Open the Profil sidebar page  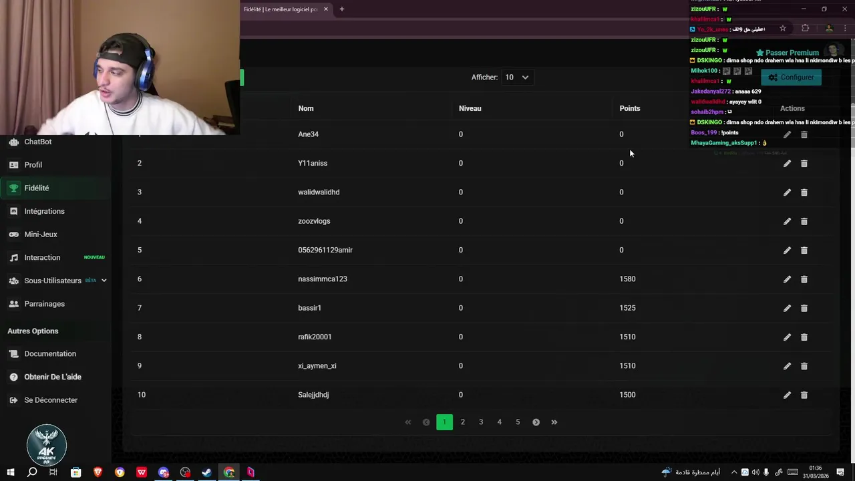[x=33, y=165]
